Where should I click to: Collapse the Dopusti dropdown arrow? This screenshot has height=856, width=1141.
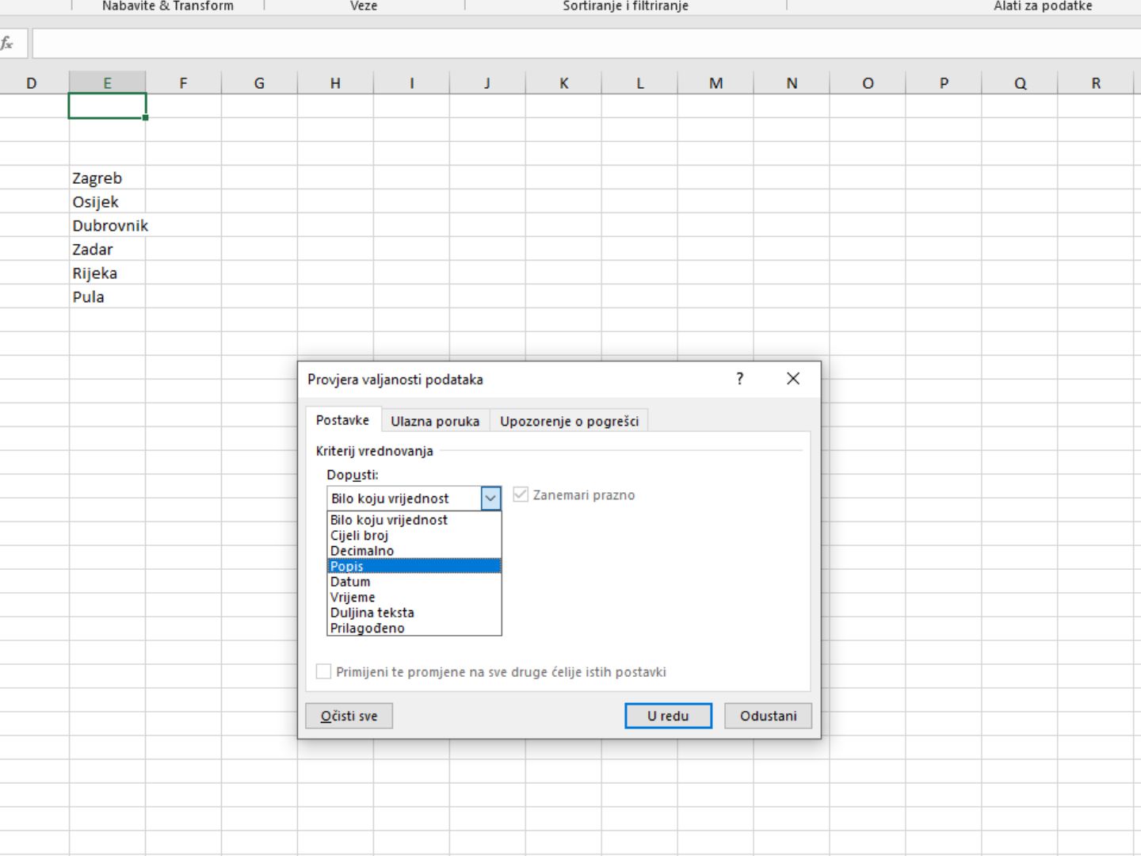pyautogui.click(x=490, y=498)
